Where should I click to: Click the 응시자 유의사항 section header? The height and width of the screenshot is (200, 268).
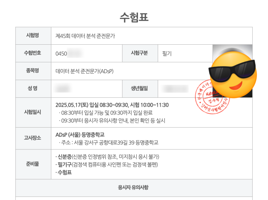[133, 188]
